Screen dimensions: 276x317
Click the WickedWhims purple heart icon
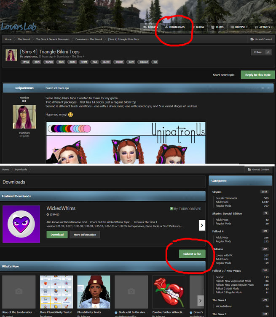click(21, 224)
